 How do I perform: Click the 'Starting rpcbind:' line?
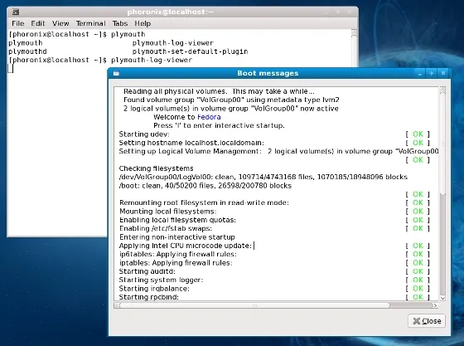149,297
